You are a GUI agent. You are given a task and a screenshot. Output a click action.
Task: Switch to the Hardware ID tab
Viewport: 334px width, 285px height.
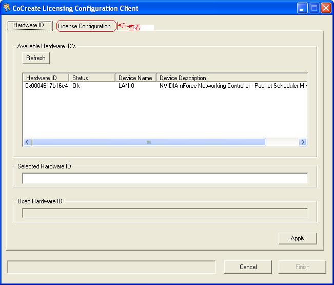coord(29,25)
